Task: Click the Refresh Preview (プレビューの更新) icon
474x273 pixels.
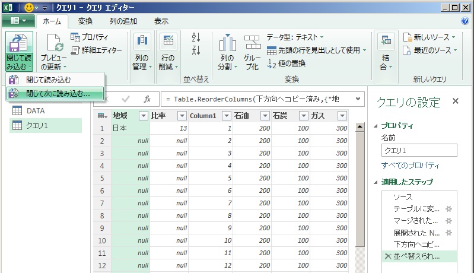Action: pyautogui.click(x=55, y=43)
